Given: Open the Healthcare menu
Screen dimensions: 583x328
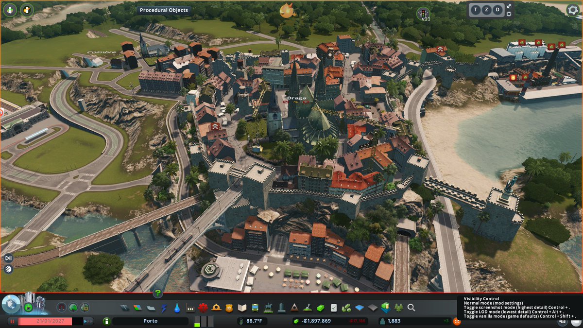Looking at the screenshot, I should [x=203, y=308].
